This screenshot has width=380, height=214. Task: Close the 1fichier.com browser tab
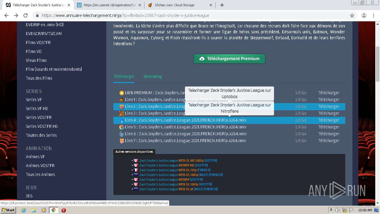pyautogui.click(x=211, y=5)
